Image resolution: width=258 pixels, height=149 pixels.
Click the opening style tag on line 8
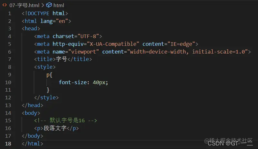(45, 67)
